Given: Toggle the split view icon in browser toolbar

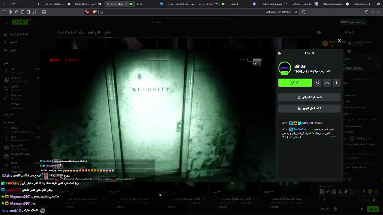Looking at the screenshot, I should click(x=28, y=12).
